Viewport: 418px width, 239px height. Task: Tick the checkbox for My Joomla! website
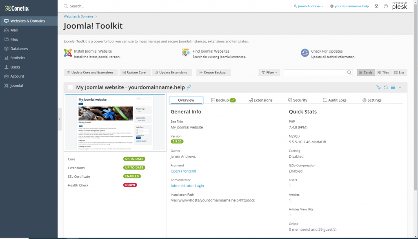point(70,87)
